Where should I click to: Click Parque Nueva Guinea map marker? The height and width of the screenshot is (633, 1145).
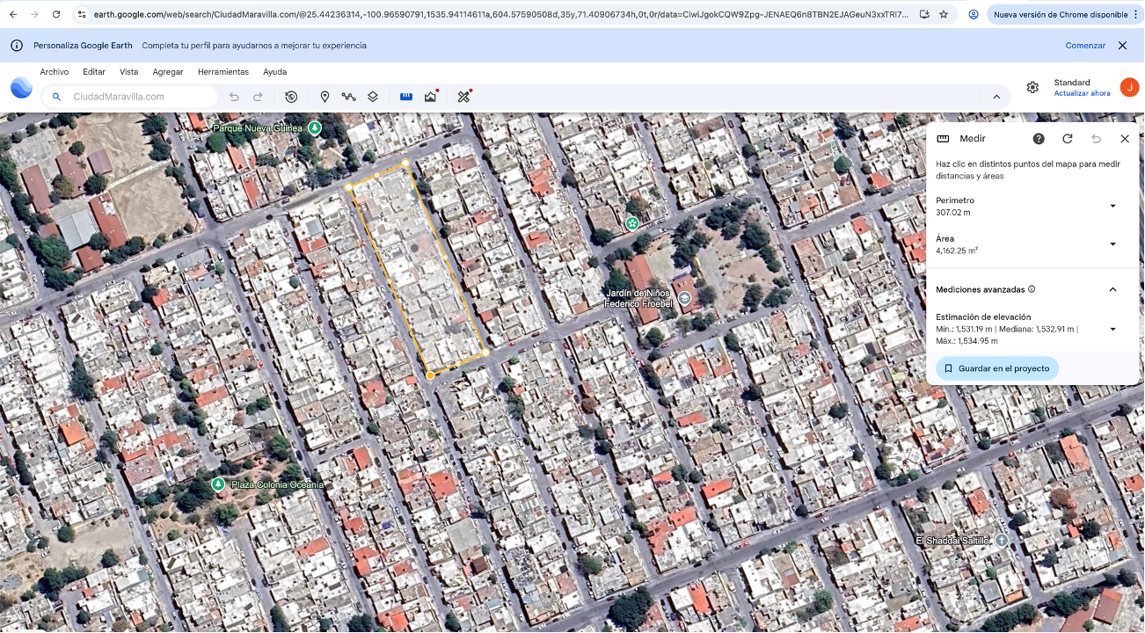click(314, 128)
